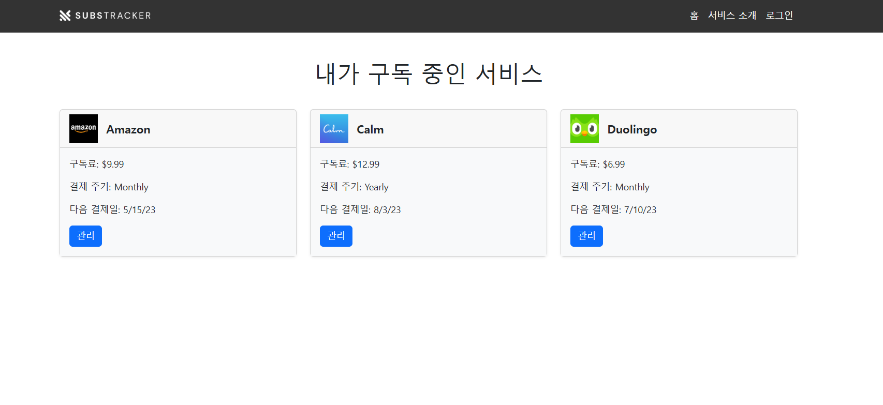
Task: Click the Duolingo owl logo
Action: [x=584, y=128]
